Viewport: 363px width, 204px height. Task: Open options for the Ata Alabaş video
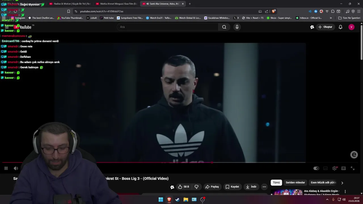coord(345,192)
